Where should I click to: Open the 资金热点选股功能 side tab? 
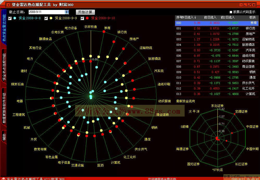click(x=4, y=67)
